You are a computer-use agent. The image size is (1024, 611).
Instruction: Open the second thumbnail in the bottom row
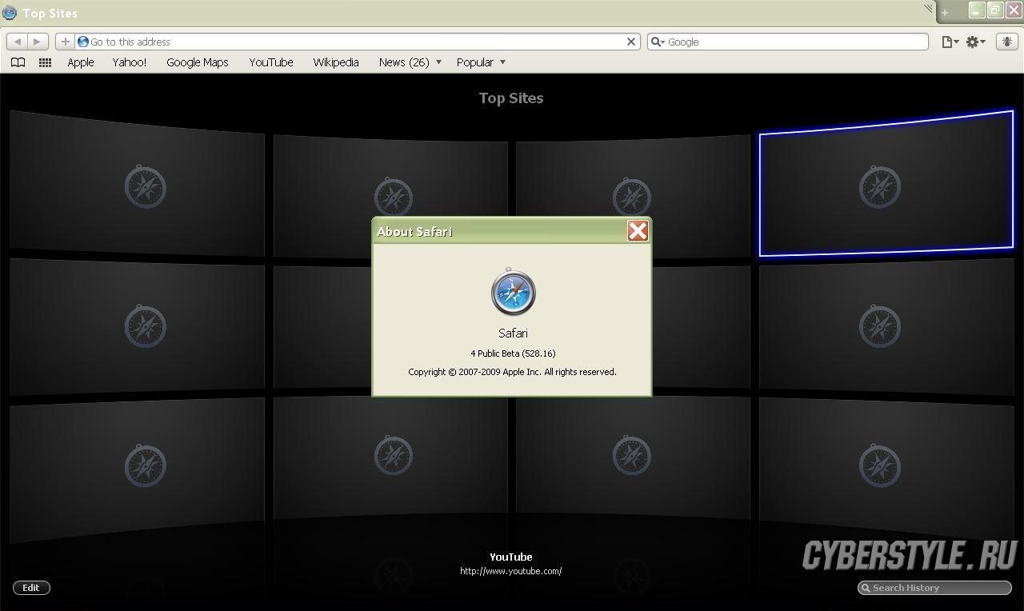point(390,457)
